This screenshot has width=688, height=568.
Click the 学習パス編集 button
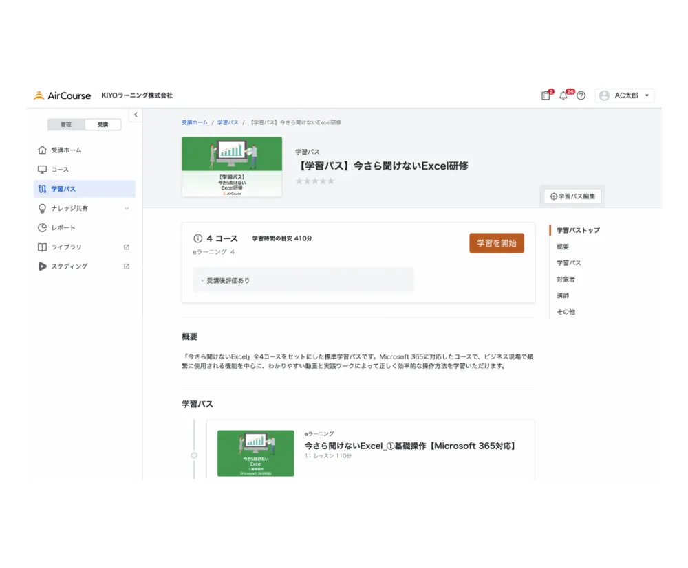coord(572,196)
